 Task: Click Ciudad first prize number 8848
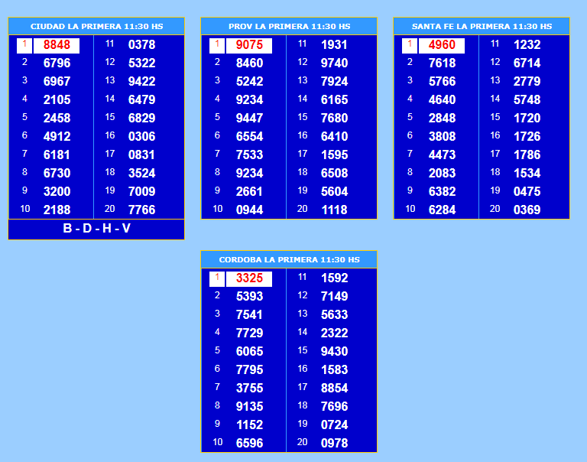[57, 45]
